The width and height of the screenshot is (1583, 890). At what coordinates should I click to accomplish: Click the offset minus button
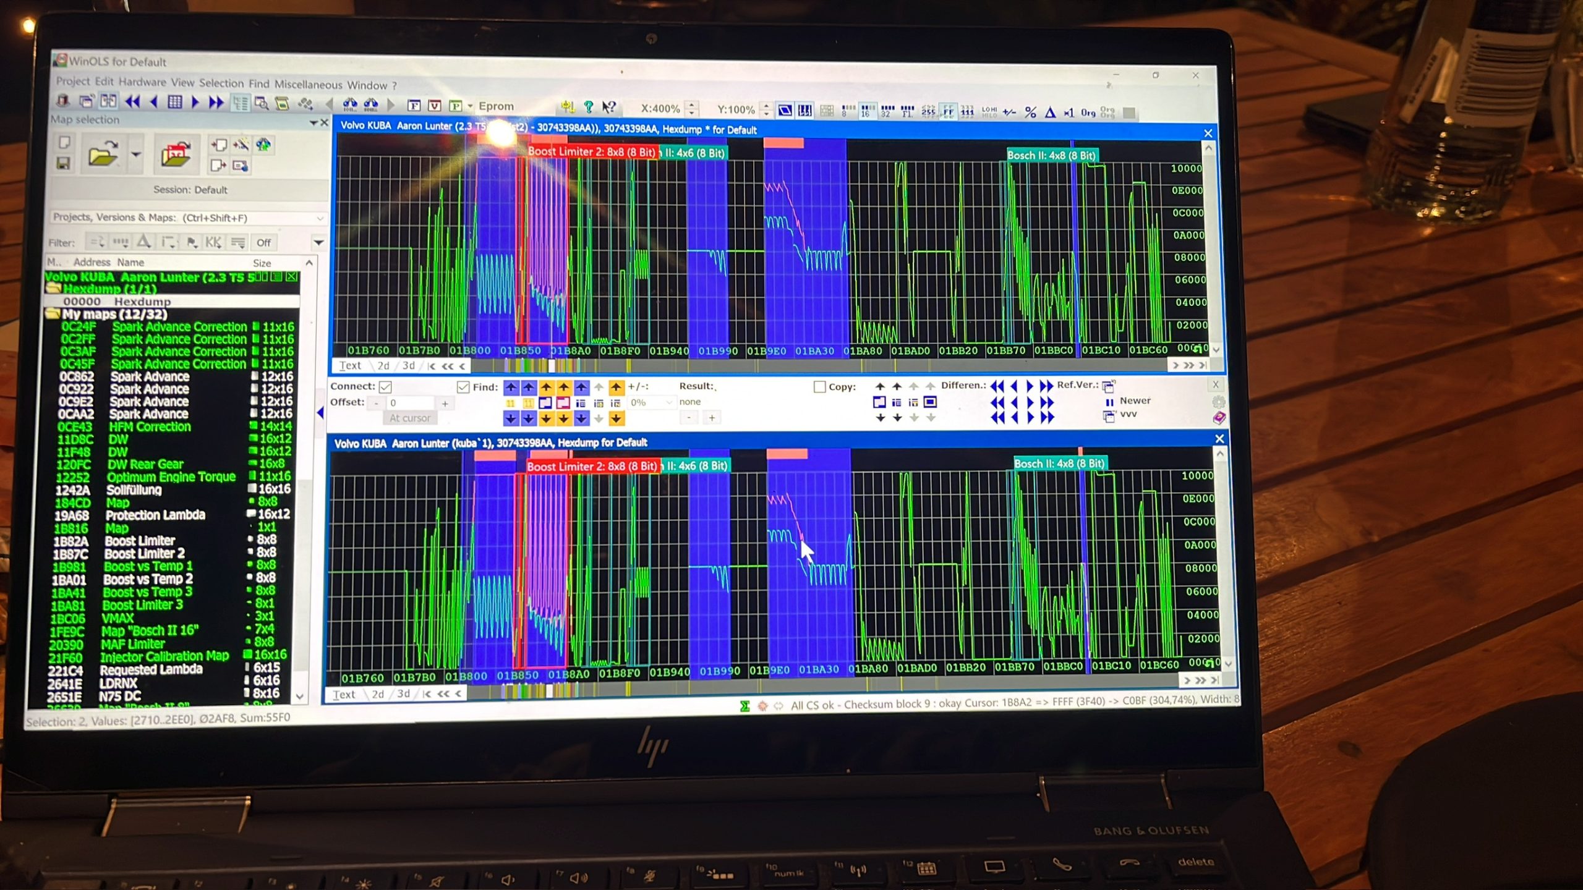[x=376, y=403]
